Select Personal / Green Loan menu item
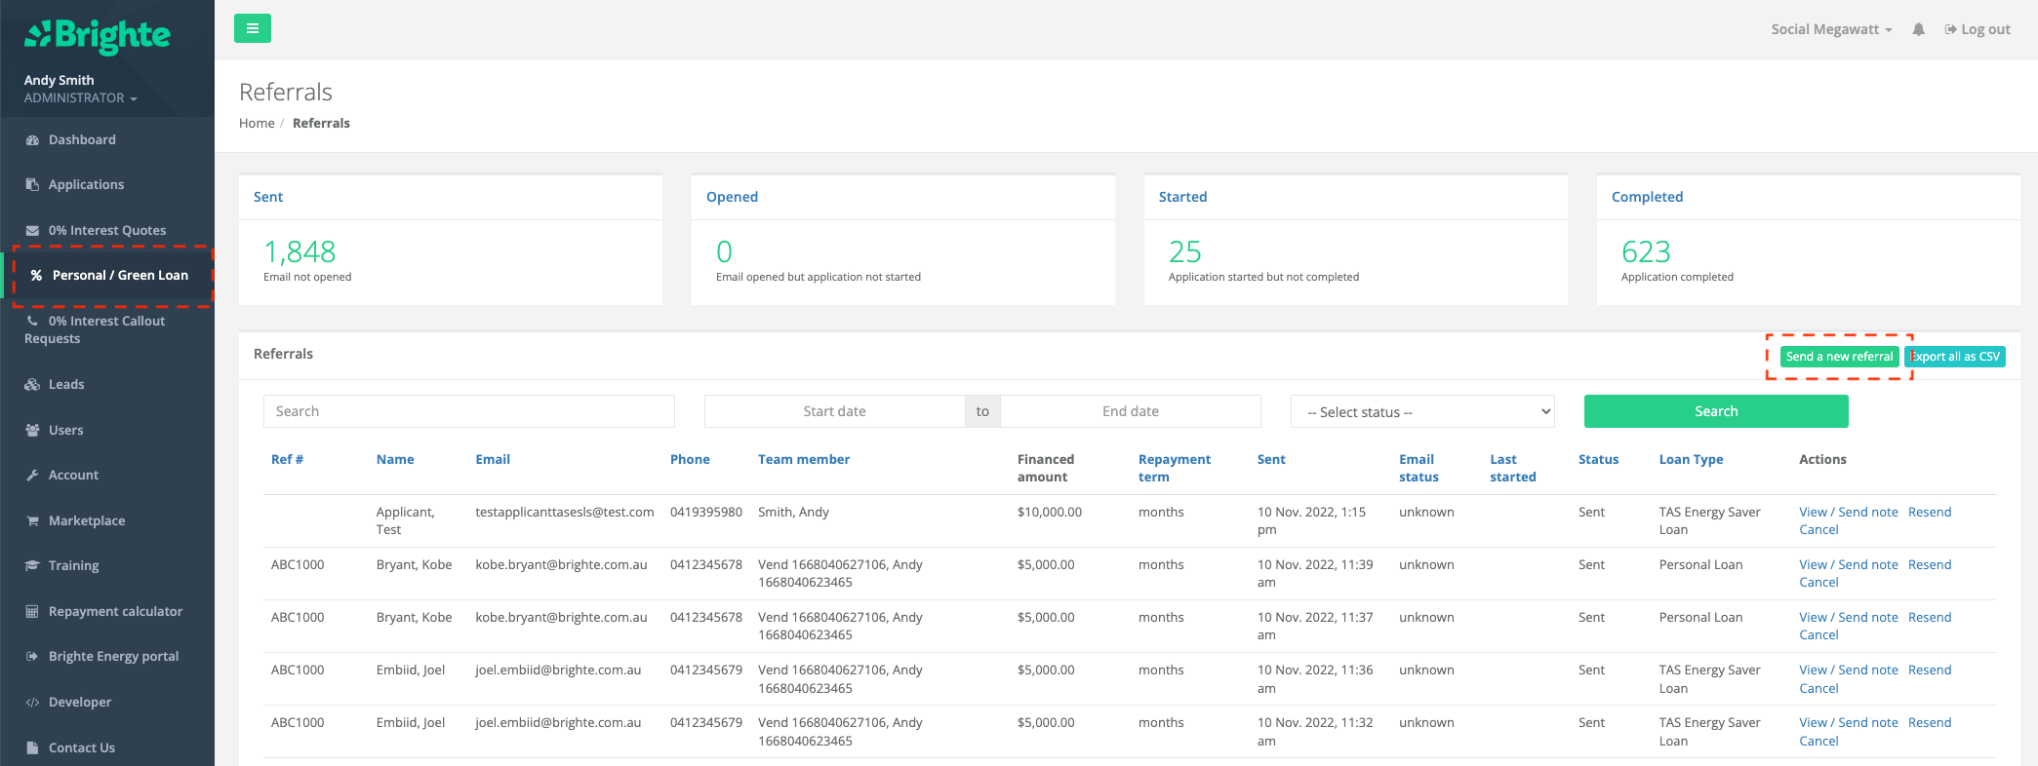Image resolution: width=2038 pixels, height=766 pixels. tap(119, 276)
